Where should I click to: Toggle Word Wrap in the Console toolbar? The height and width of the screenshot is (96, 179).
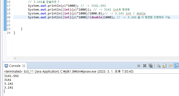click(170, 66)
